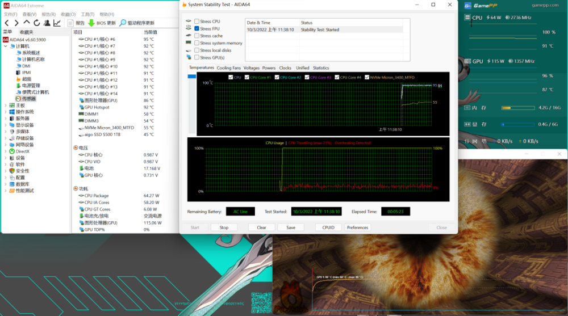This screenshot has height=316, width=568.
Task: Switch to the Cooling Fans tab
Action: (228, 68)
